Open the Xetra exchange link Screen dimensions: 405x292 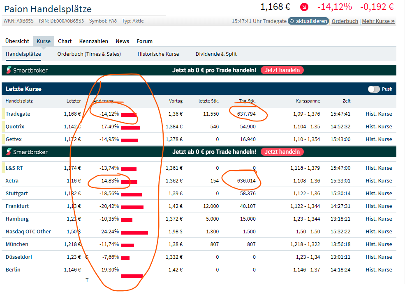click(12, 181)
